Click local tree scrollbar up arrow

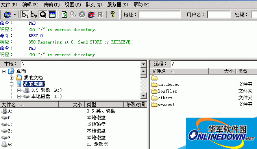[143, 71]
